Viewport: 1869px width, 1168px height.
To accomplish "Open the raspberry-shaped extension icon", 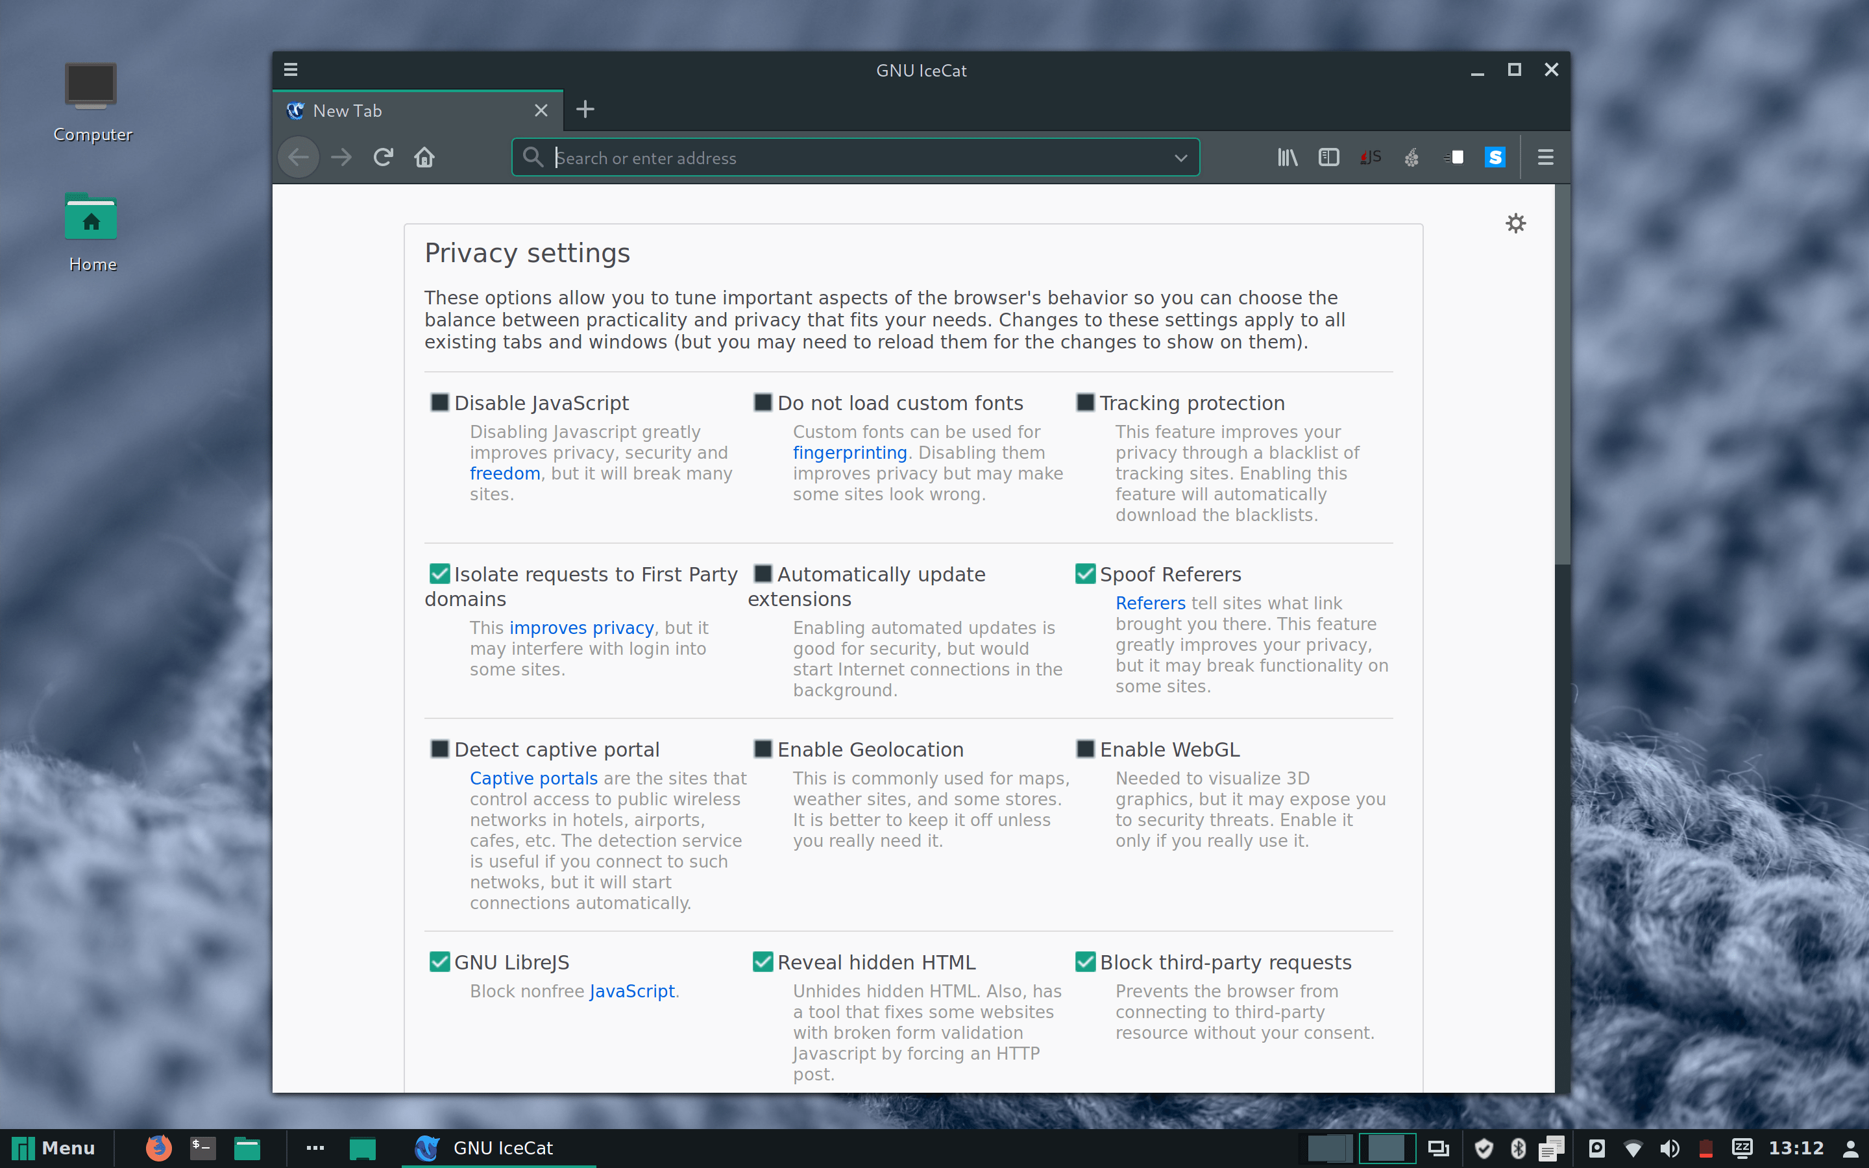I will 1411,158.
